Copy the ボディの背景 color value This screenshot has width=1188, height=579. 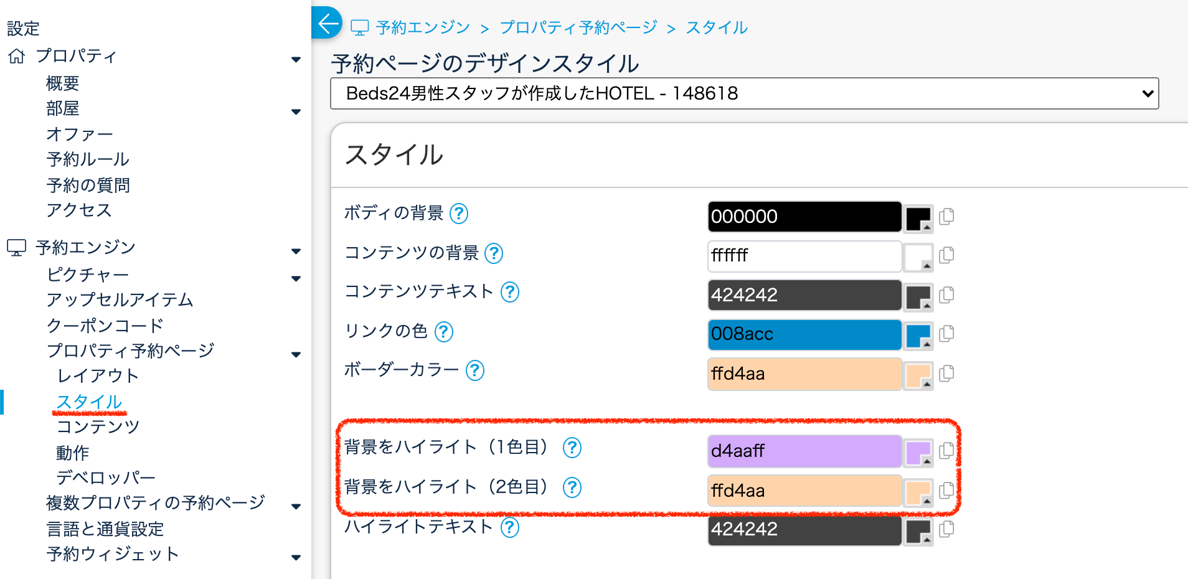tap(946, 217)
